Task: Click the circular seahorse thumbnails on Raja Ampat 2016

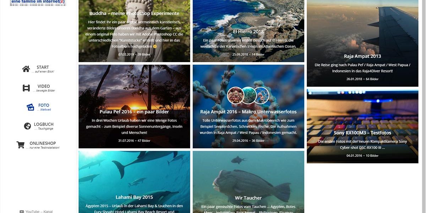Action: pyautogui.click(x=248, y=95)
